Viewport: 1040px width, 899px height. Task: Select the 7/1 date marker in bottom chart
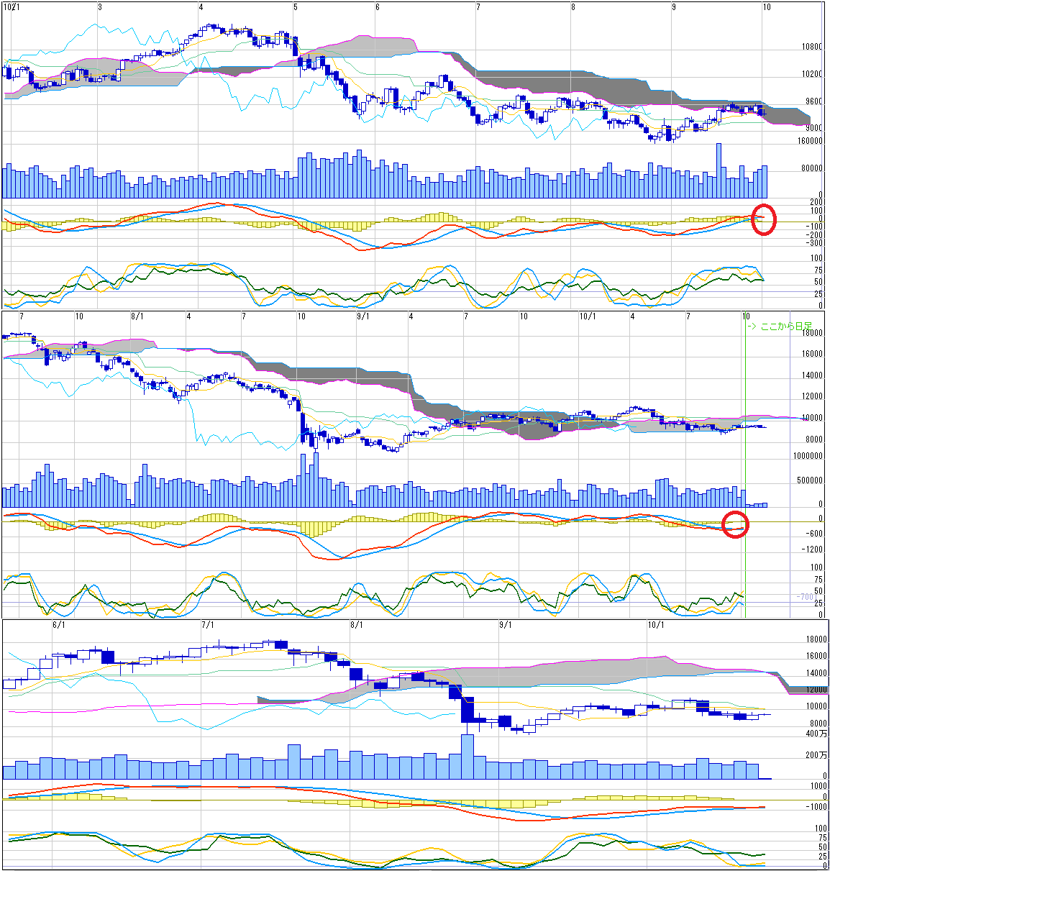(x=208, y=625)
